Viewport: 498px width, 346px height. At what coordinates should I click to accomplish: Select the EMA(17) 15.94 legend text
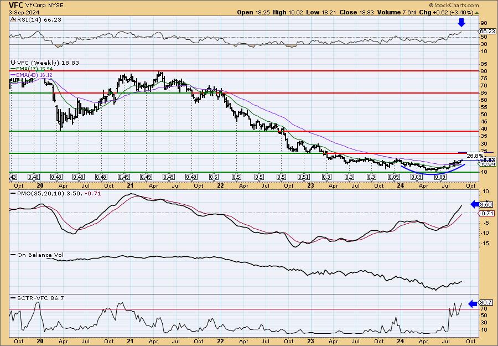click(x=34, y=69)
